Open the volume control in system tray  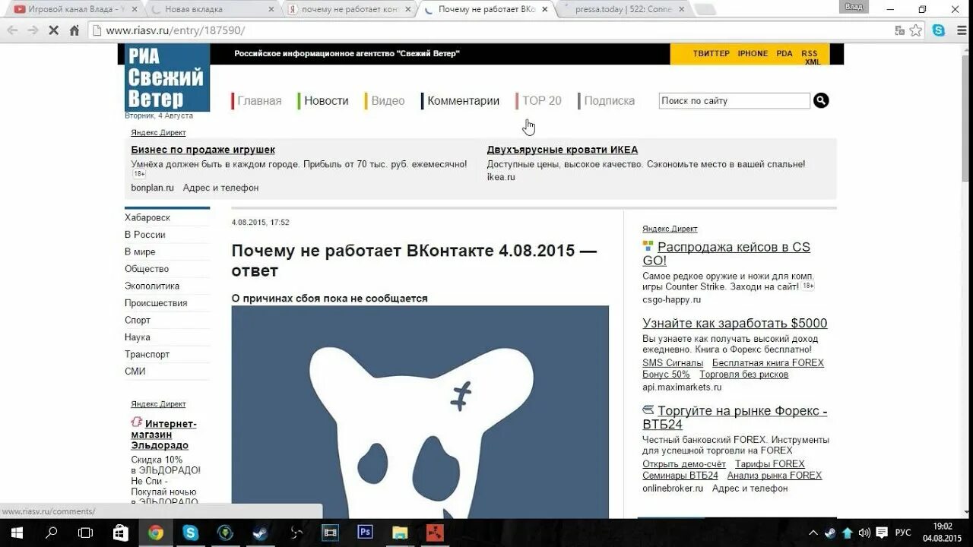(x=864, y=533)
